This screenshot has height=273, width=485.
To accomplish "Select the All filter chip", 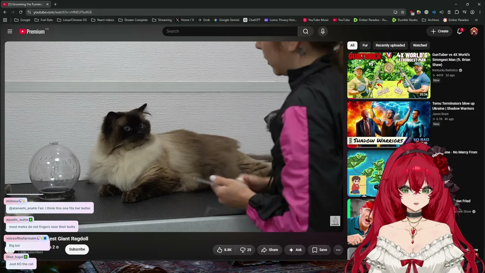I will point(352,45).
